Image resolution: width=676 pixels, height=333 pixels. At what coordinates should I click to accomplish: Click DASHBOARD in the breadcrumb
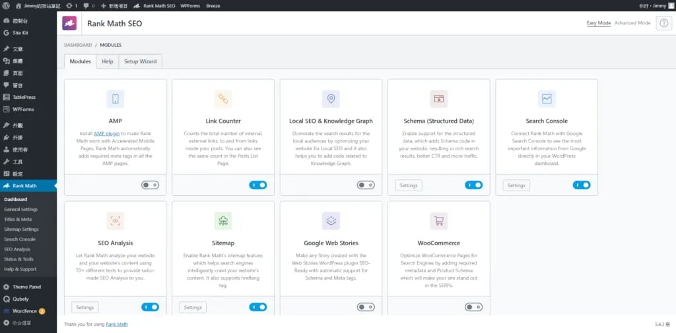[x=78, y=45]
